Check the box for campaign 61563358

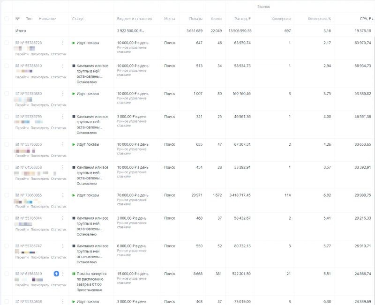[7, 167]
